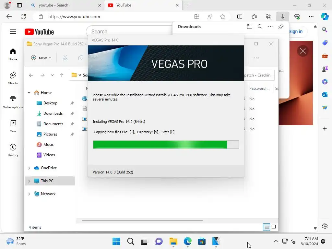Click Read aloud icon in address bar
This screenshot has width=332, height=249.
(x=210, y=17)
